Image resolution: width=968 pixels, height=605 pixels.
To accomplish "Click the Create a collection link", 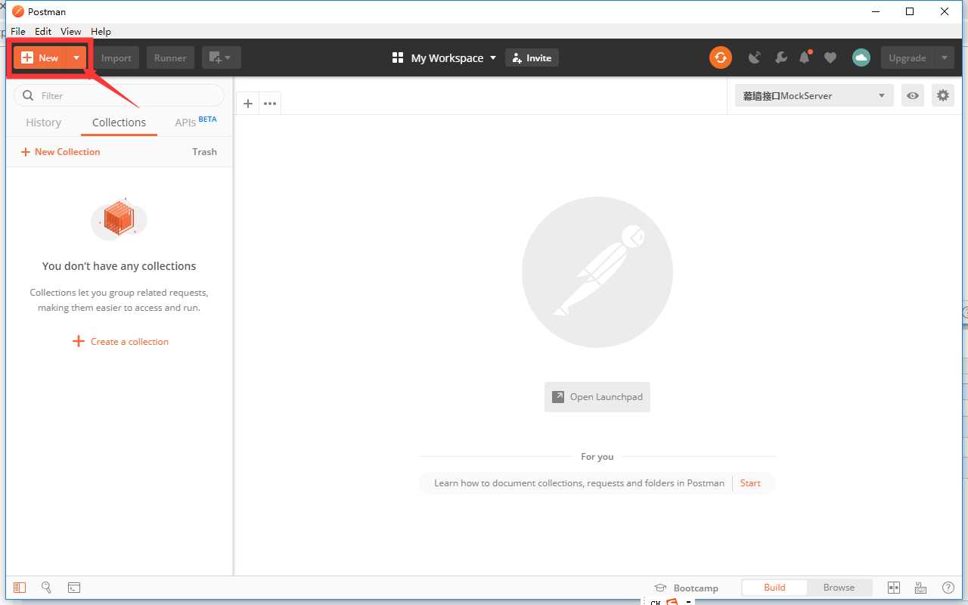I will pos(120,342).
